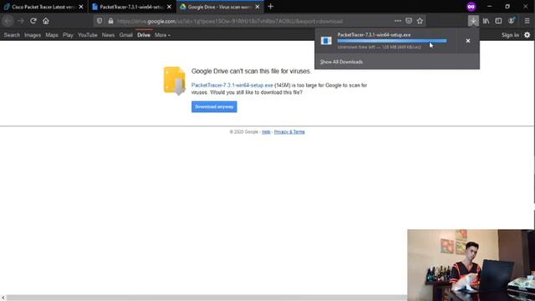Open News in Google bar
The height and width of the screenshot is (301, 535).
tap(108, 35)
